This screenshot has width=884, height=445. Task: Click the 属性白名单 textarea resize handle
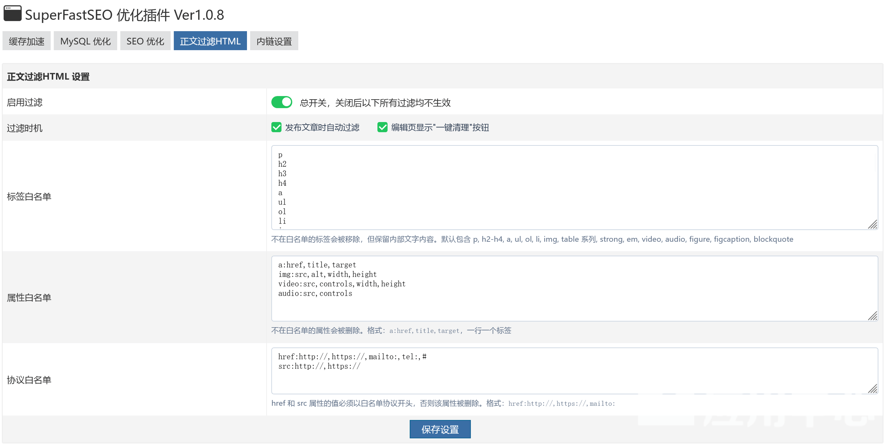pos(873,316)
